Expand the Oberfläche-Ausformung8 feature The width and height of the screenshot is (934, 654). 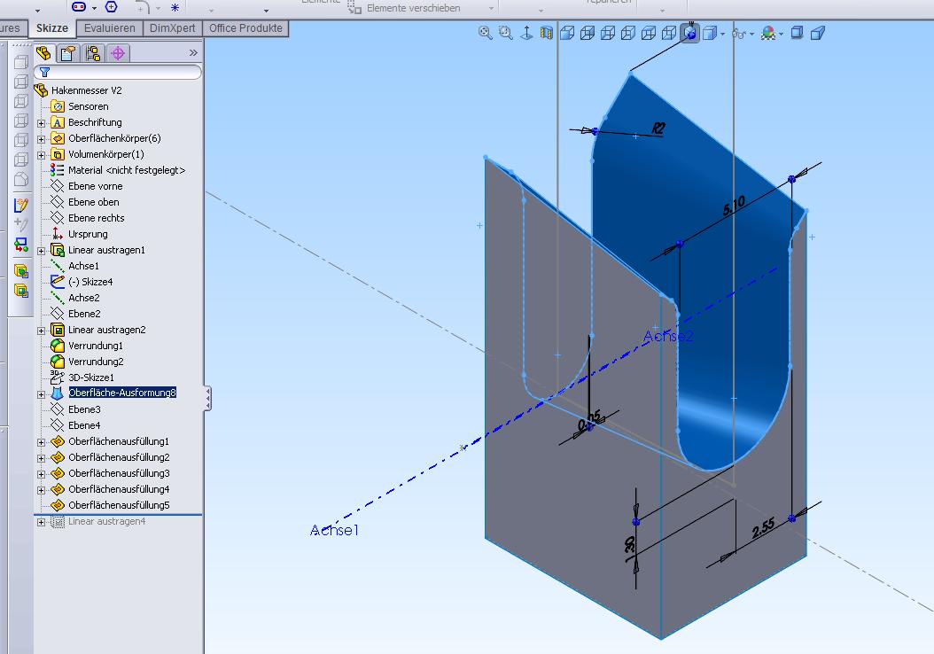(x=41, y=394)
